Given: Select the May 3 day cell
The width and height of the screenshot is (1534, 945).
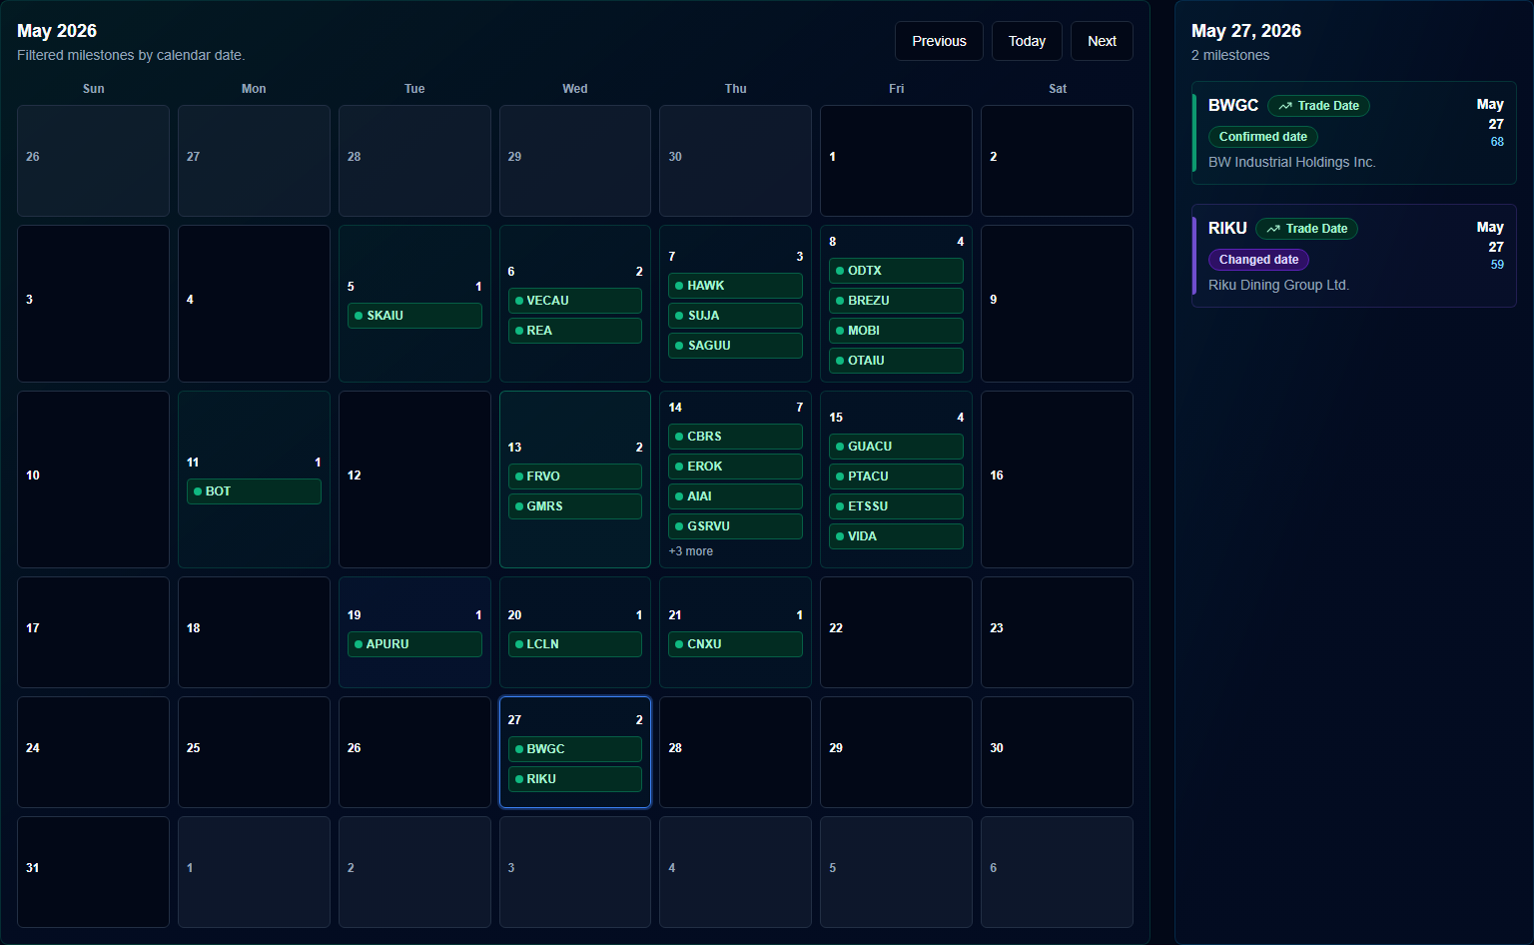Looking at the screenshot, I should [x=93, y=304].
